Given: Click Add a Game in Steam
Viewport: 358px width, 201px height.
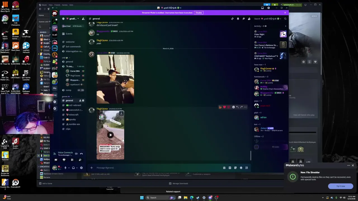Looking at the screenshot, I should [46, 183].
